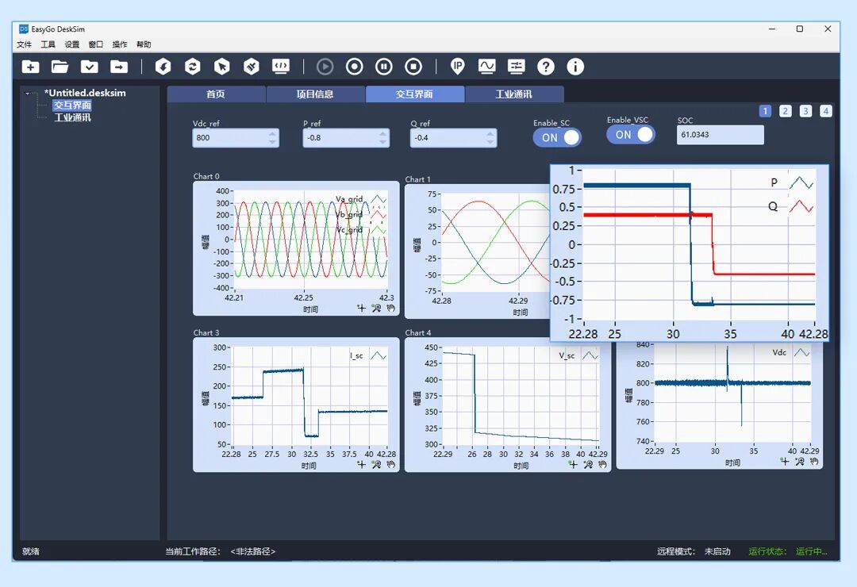This screenshot has width=857, height=587.
Task: Select 工业通讯 in the project tree
Action: pos(72,117)
